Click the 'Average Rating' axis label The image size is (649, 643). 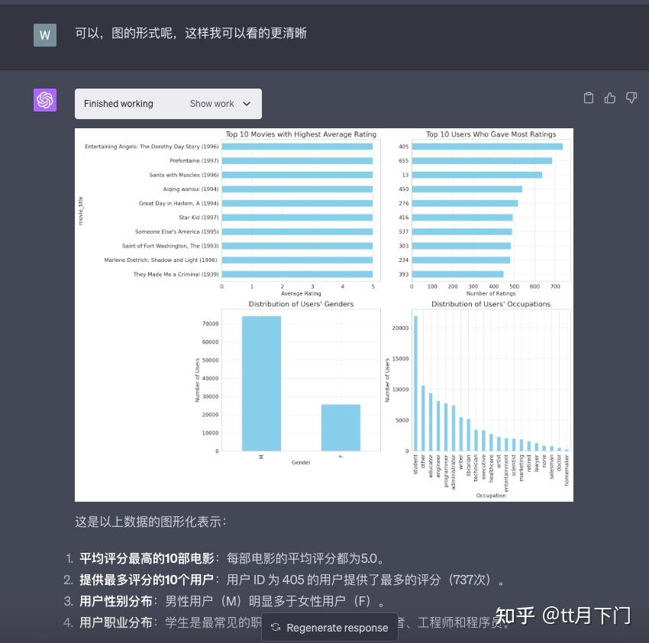pos(301,293)
